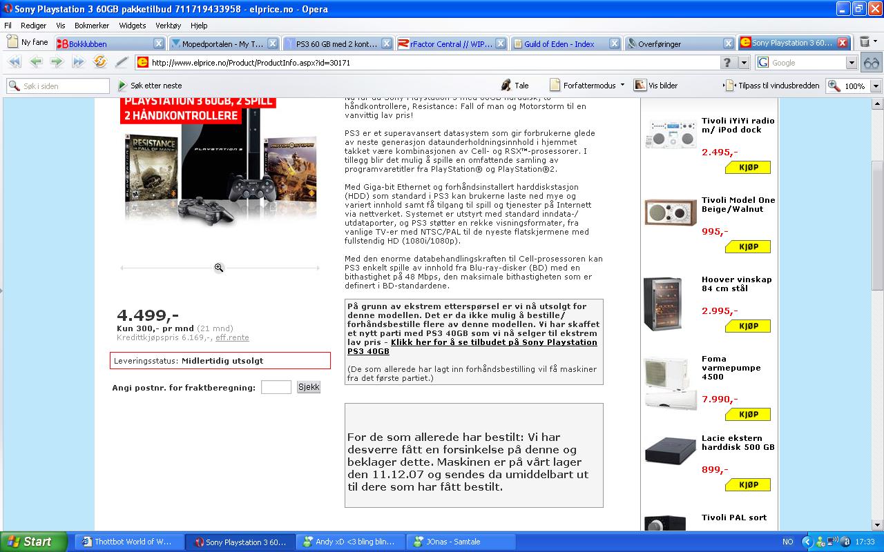Open the Fil menu
The image size is (884, 552).
click(x=8, y=26)
